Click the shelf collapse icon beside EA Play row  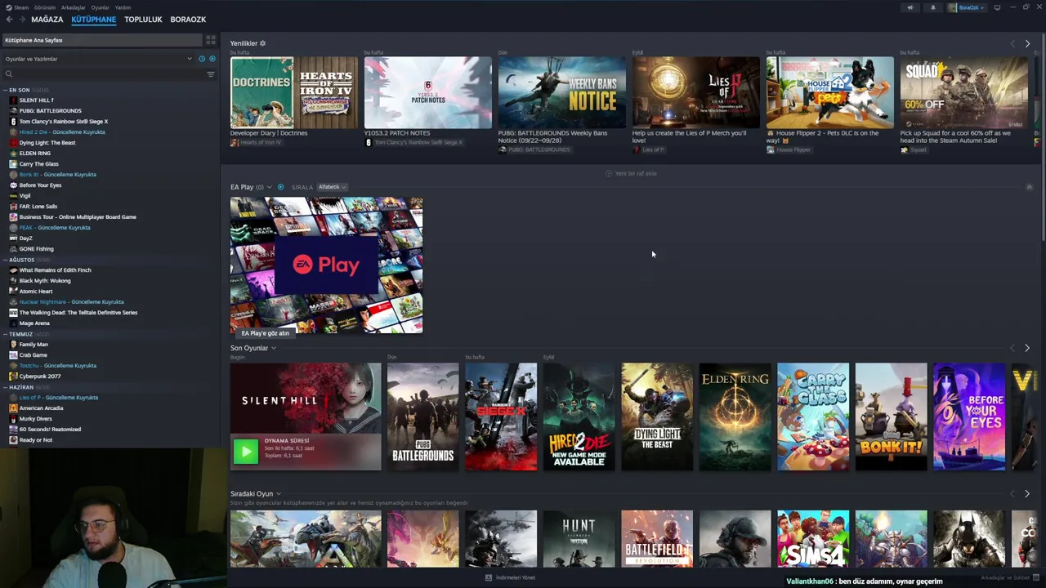[x=1029, y=187]
